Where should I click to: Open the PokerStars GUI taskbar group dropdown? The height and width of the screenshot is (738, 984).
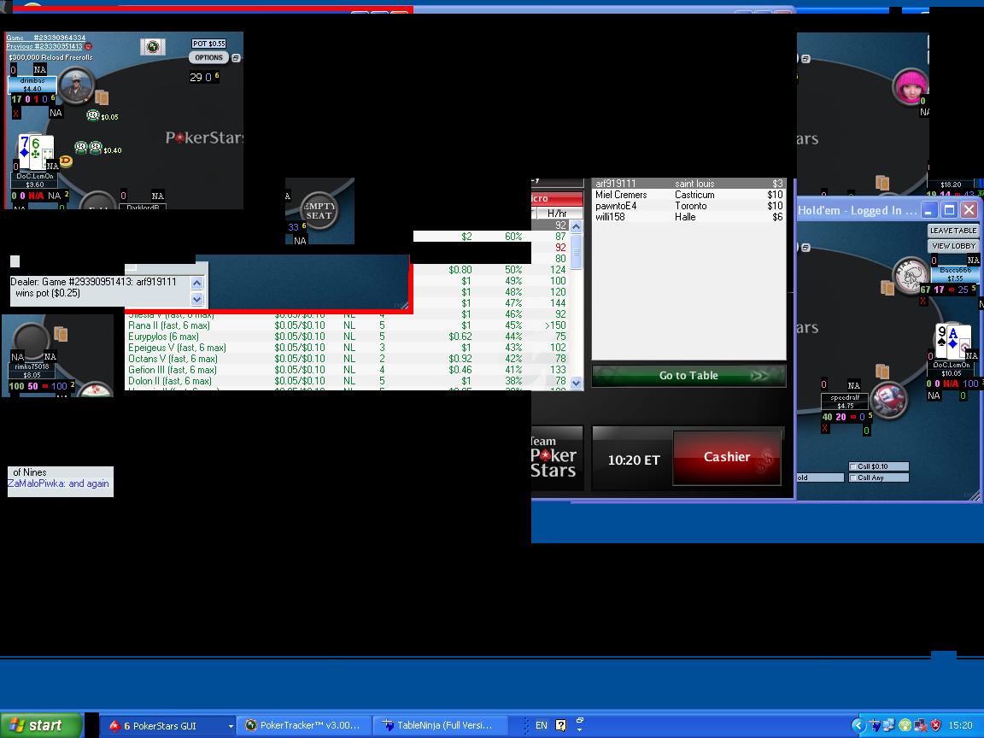(231, 726)
